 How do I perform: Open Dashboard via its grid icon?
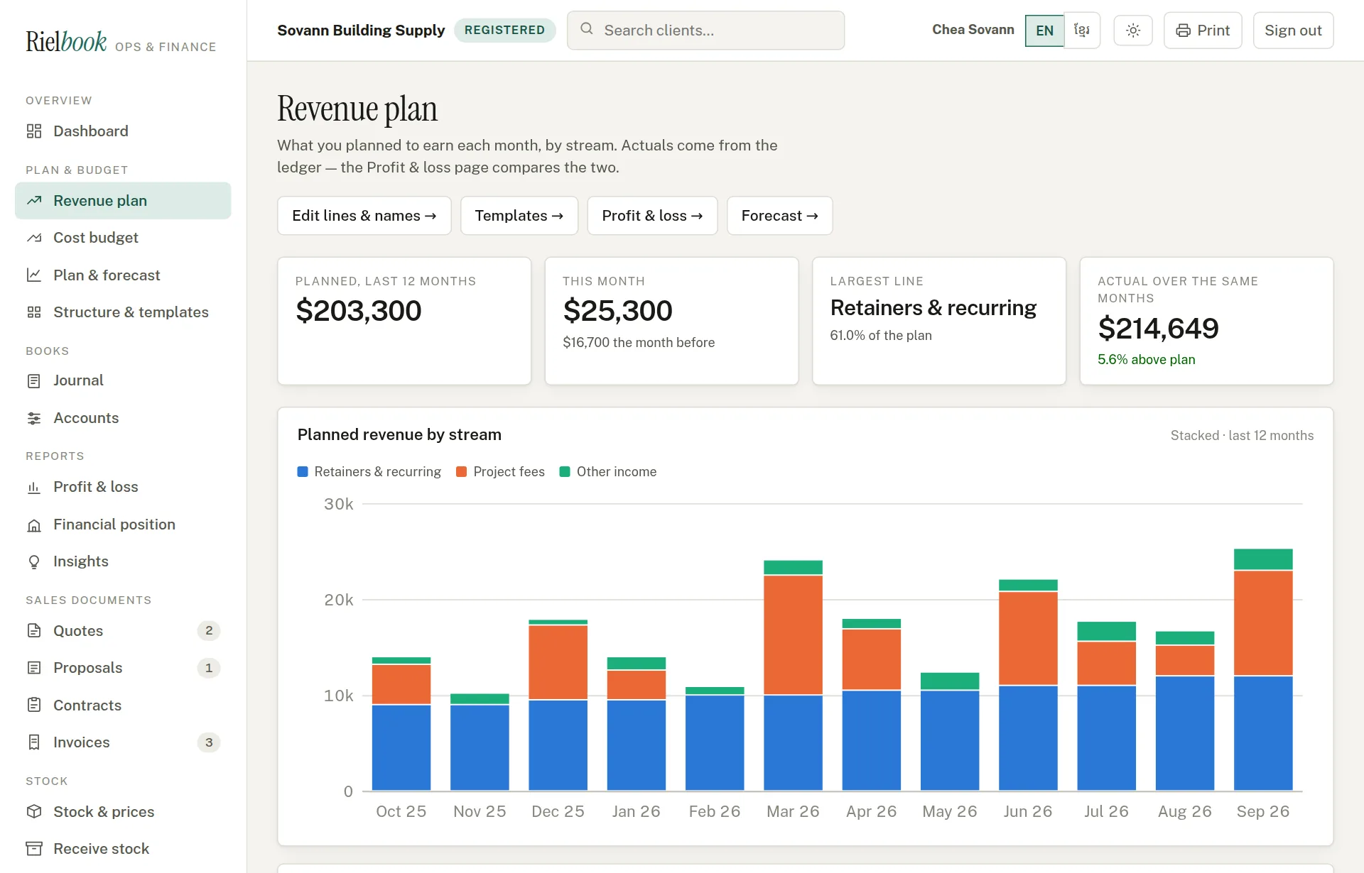[x=34, y=131]
